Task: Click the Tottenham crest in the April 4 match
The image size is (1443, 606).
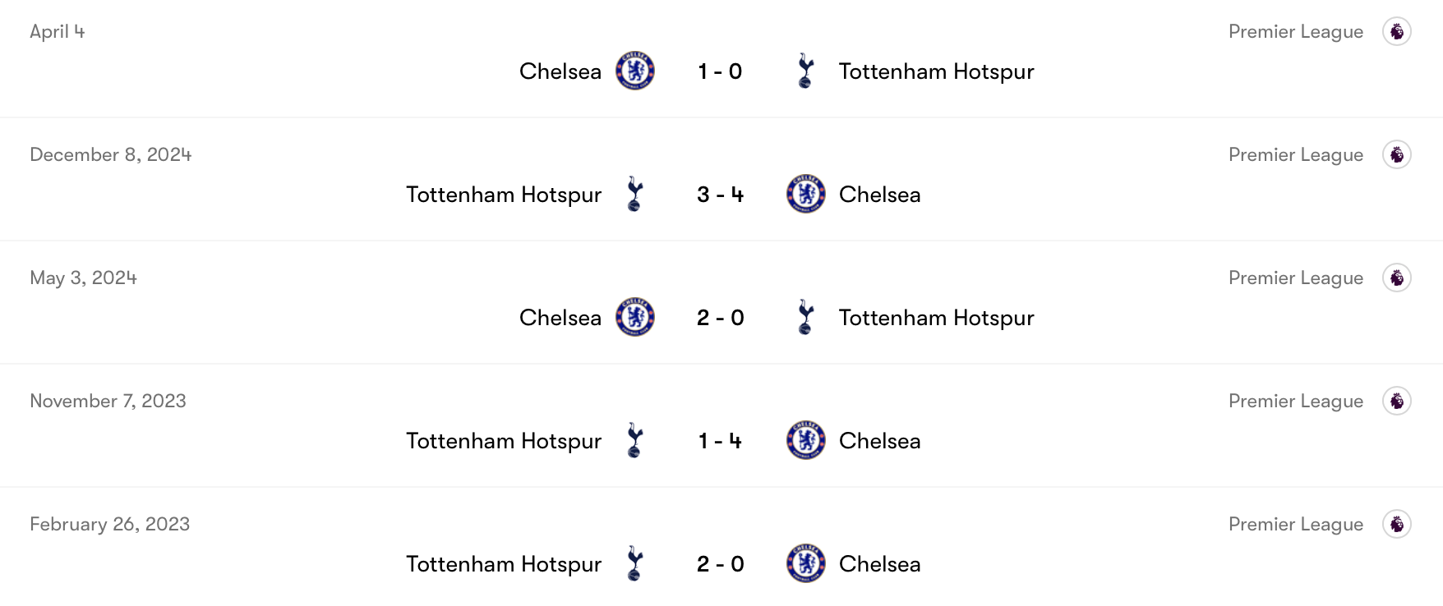Action: click(x=804, y=71)
